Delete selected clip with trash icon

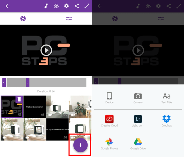click(19, 100)
